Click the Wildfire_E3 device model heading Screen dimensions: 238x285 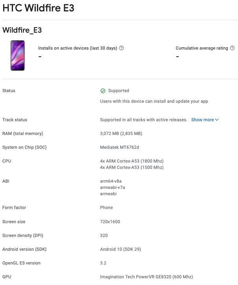[22, 30]
